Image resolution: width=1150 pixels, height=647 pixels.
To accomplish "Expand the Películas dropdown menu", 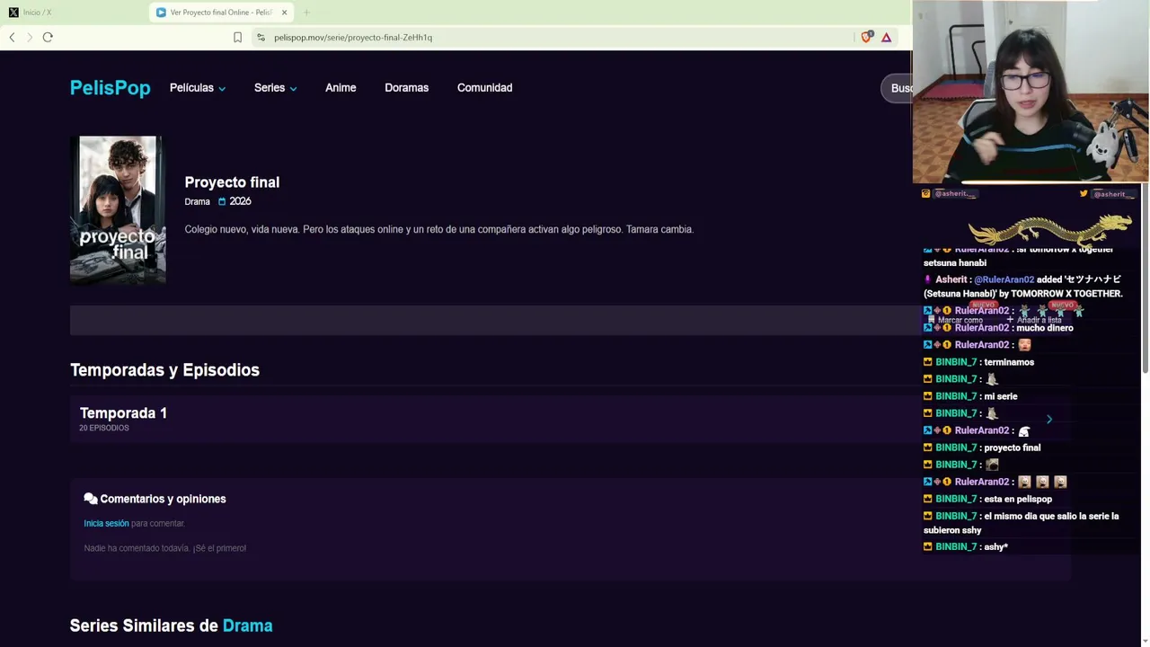I will [198, 88].
